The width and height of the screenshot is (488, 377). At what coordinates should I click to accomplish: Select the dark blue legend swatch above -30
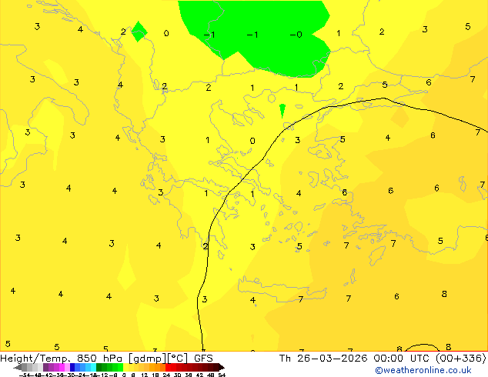(72, 367)
